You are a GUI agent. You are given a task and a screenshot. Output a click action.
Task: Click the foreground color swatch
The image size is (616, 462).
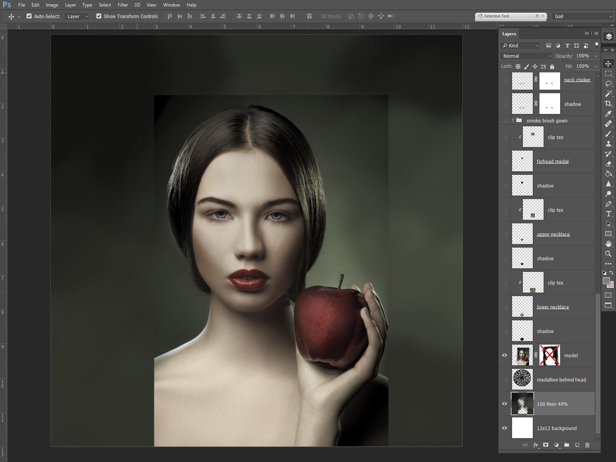606,281
